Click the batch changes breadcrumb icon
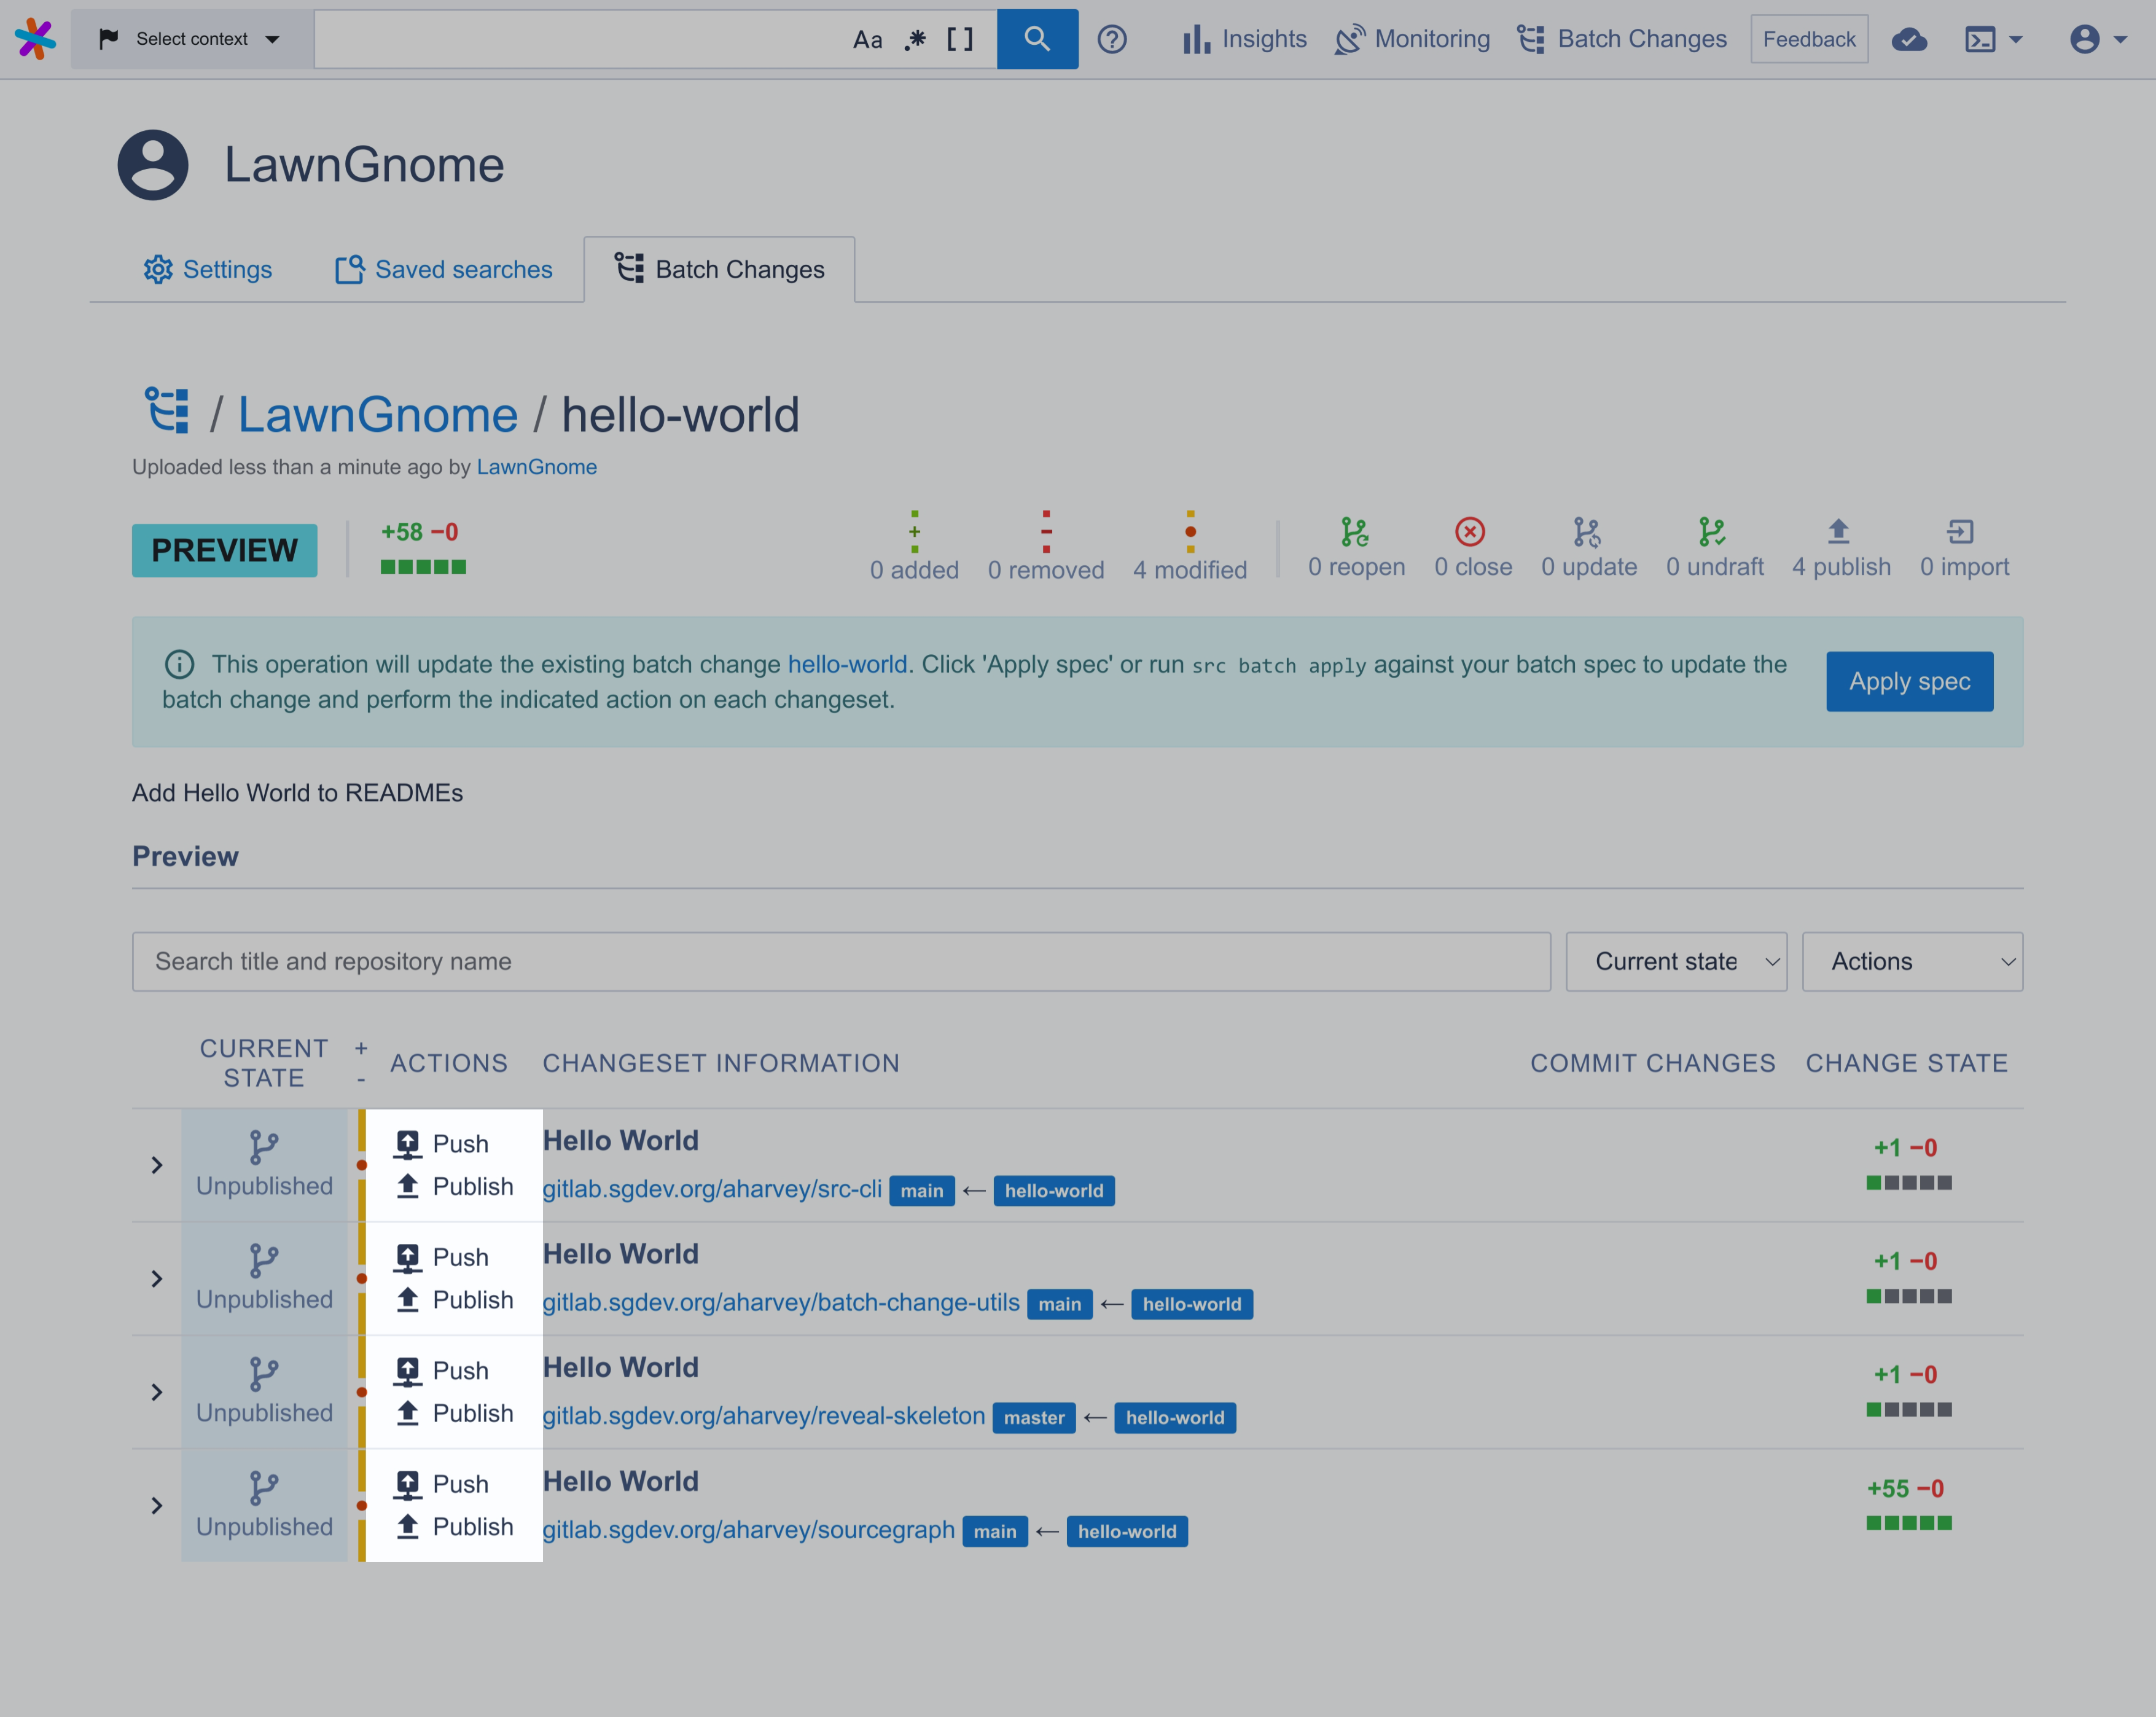 (167, 411)
